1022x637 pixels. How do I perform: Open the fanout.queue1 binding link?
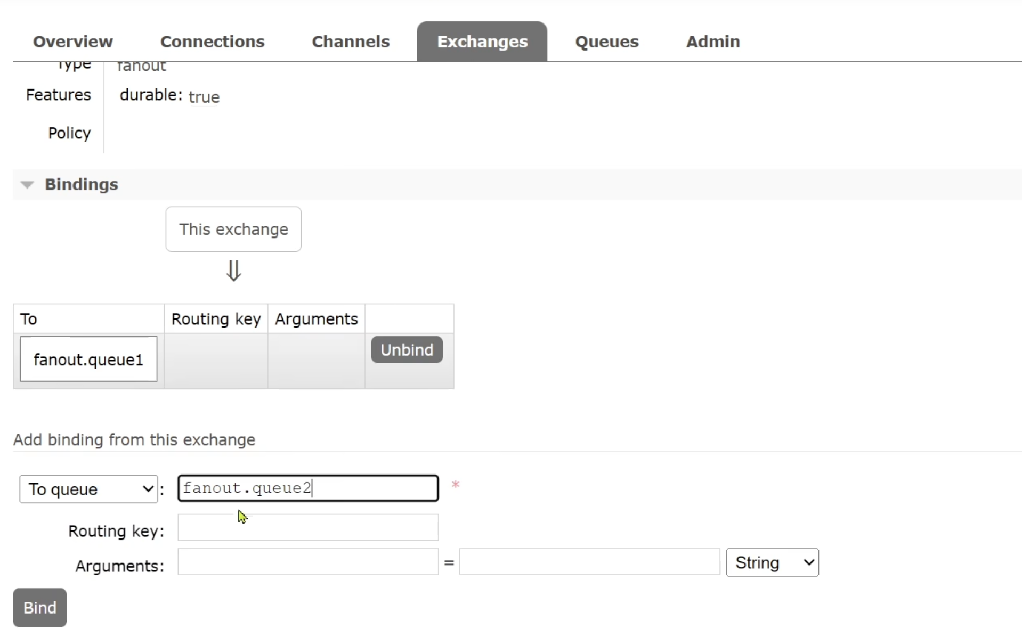[88, 360]
